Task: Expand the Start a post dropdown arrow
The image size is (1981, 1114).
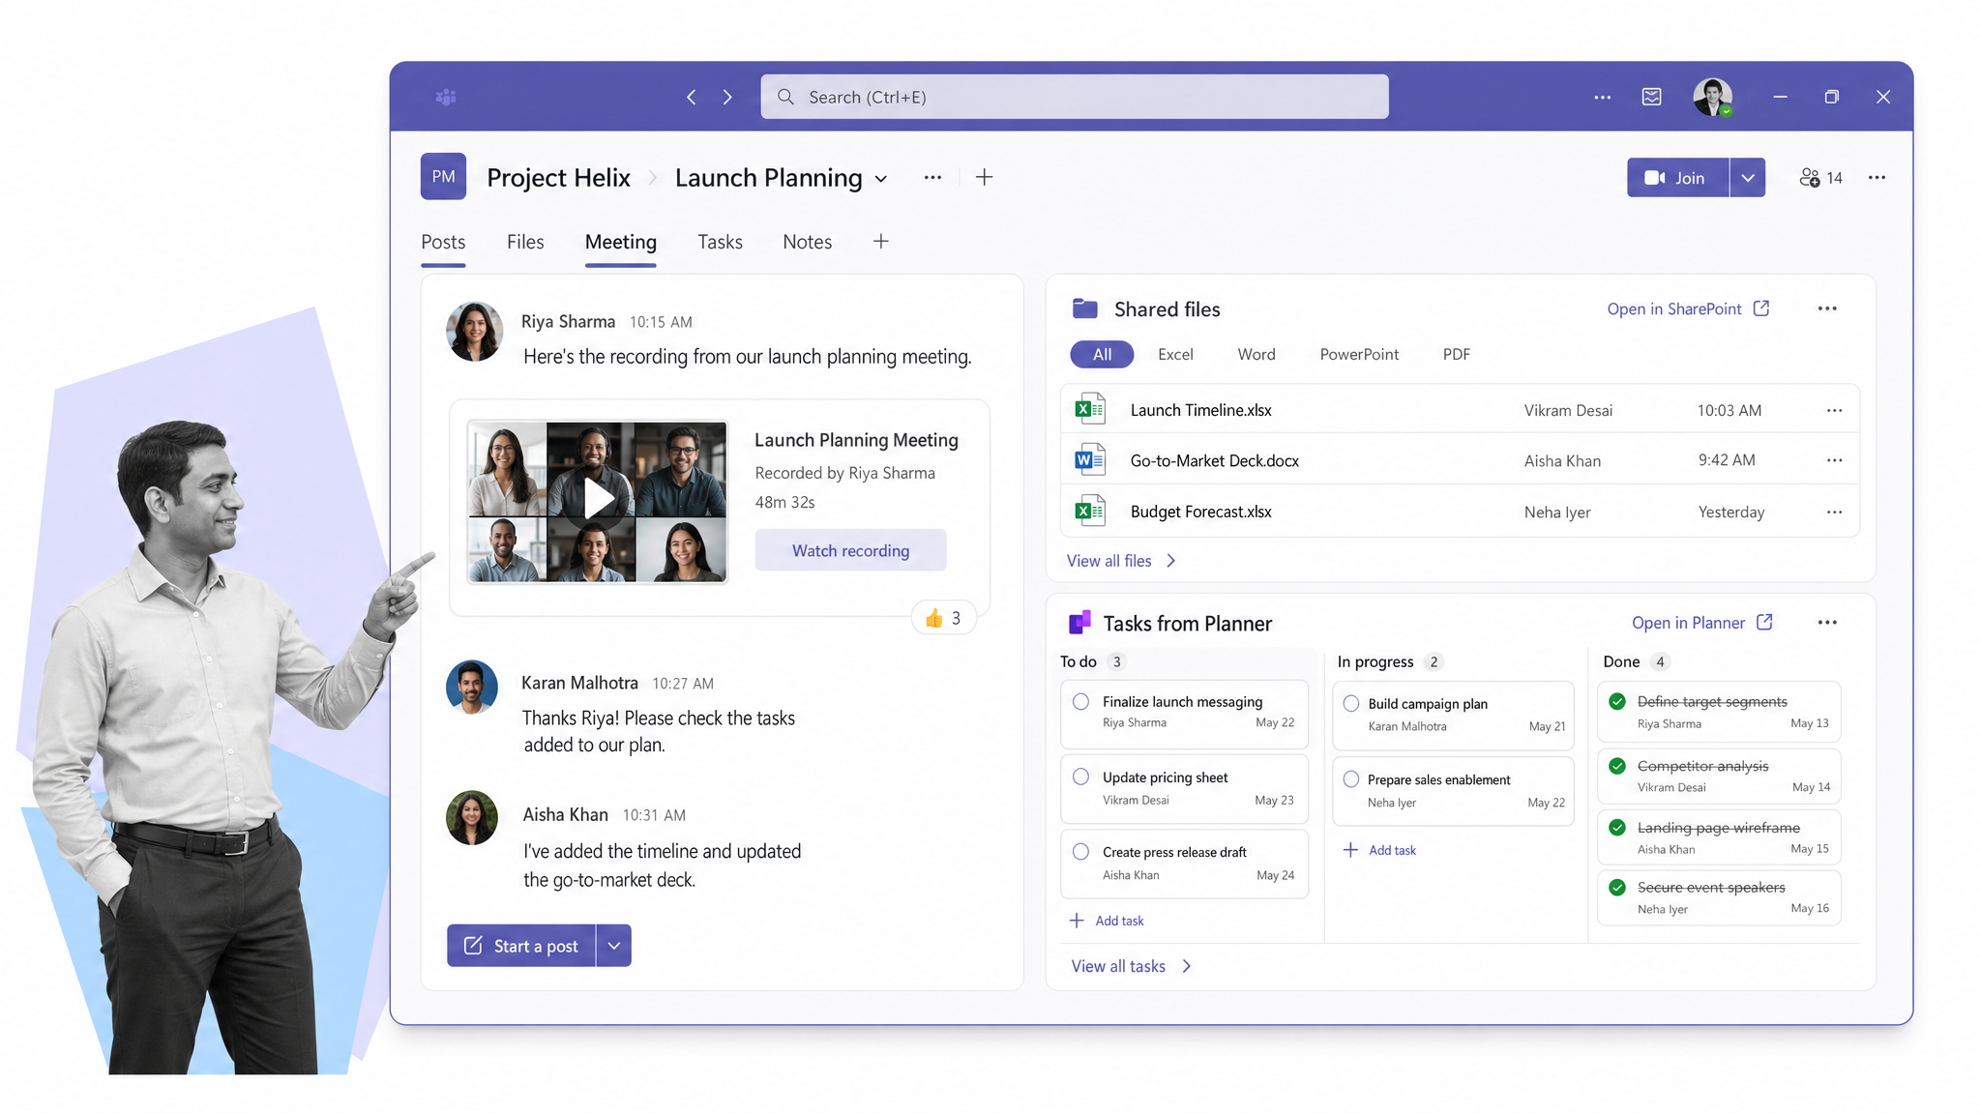Action: click(613, 946)
